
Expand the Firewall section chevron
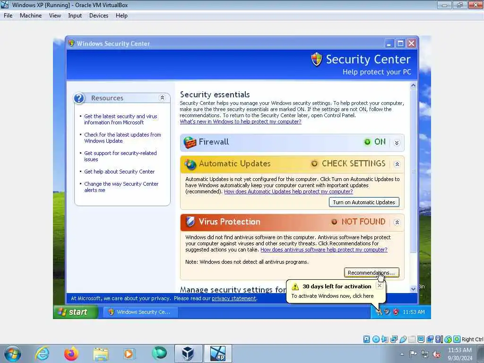coord(397,143)
